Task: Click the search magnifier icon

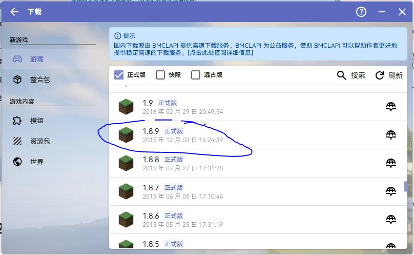Action: coord(342,75)
